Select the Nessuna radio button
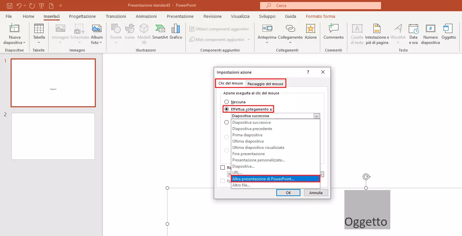This screenshot has height=236, width=462. [226, 102]
